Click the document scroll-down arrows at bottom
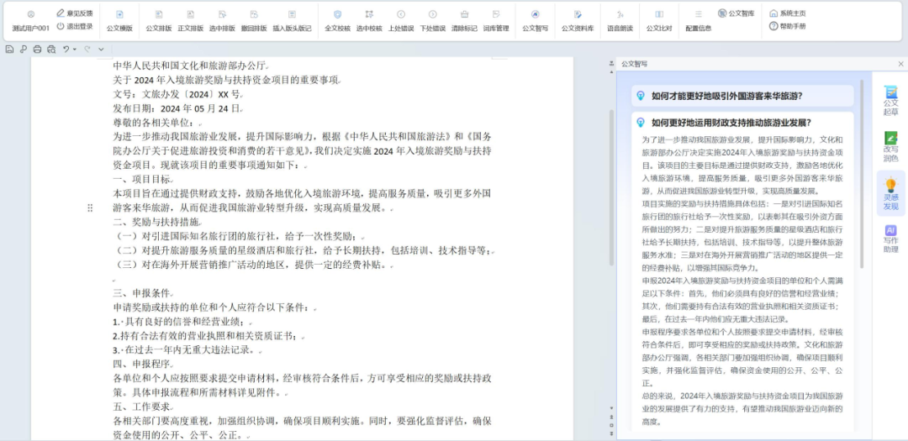Viewport: 908px width, 441px height. 611,433
